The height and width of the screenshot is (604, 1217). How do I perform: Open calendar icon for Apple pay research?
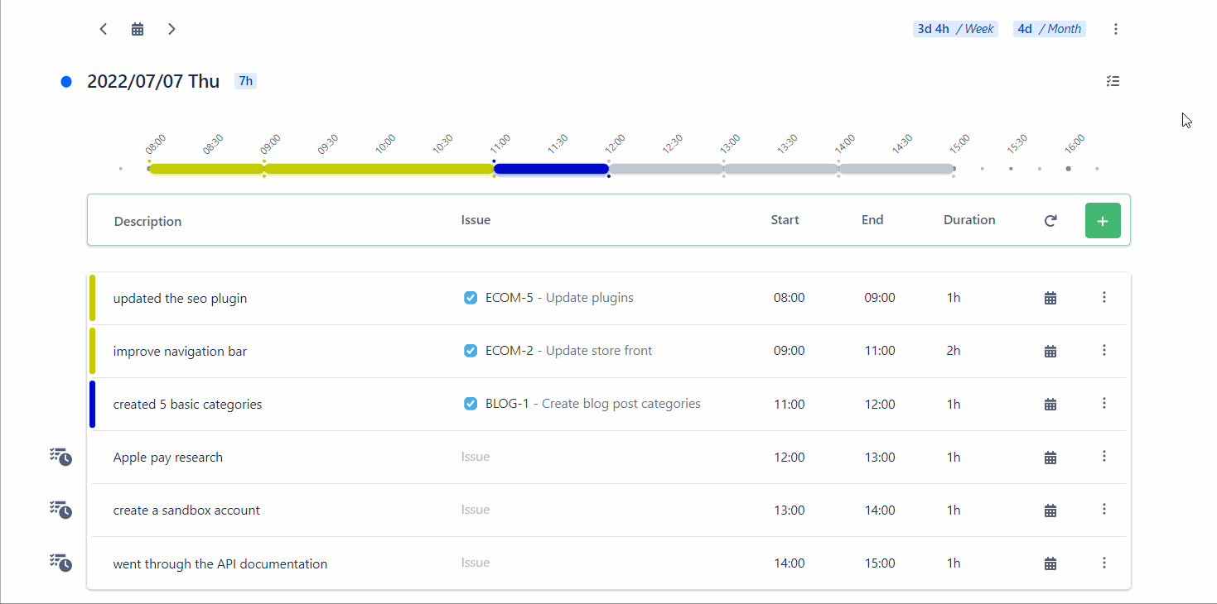click(1050, 458)
